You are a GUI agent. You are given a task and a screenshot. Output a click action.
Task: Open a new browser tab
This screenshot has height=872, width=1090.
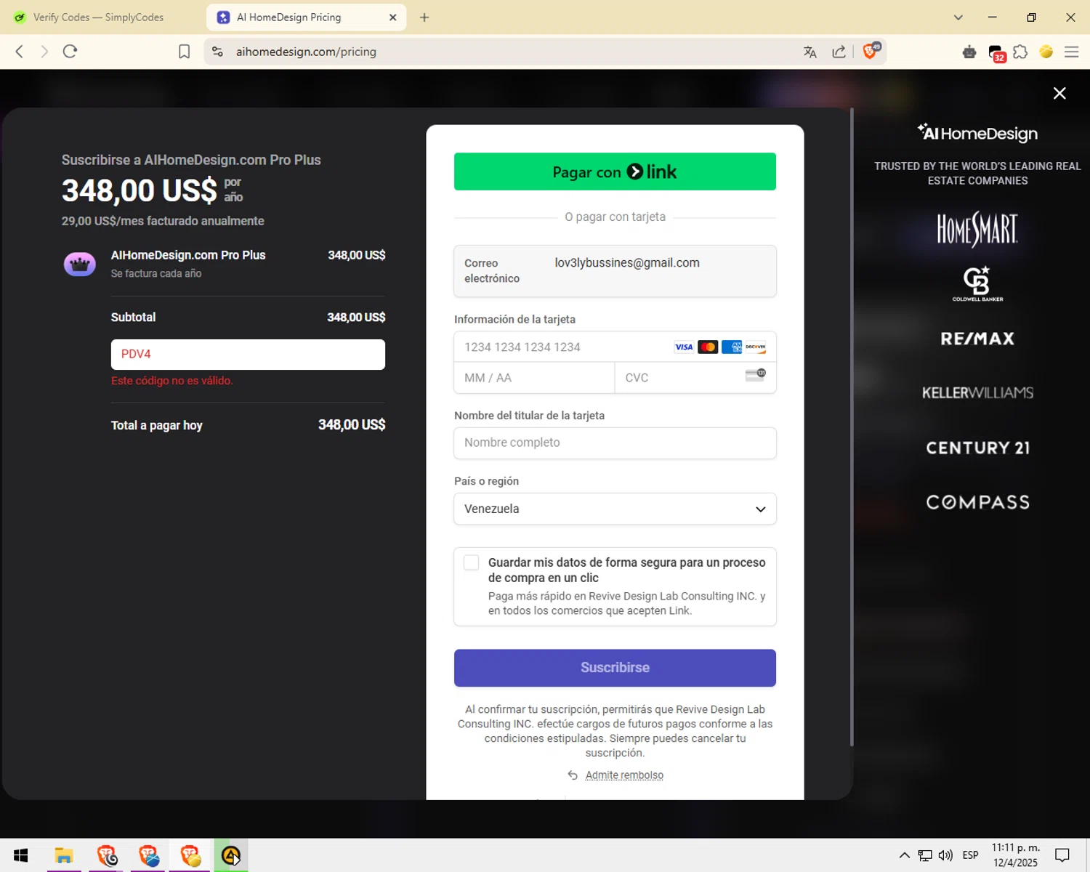coord(424,17)
